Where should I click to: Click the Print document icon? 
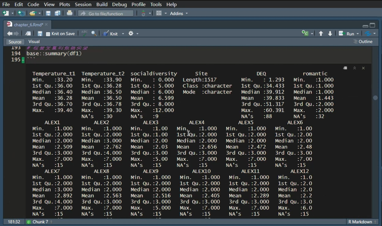point(69,13)
